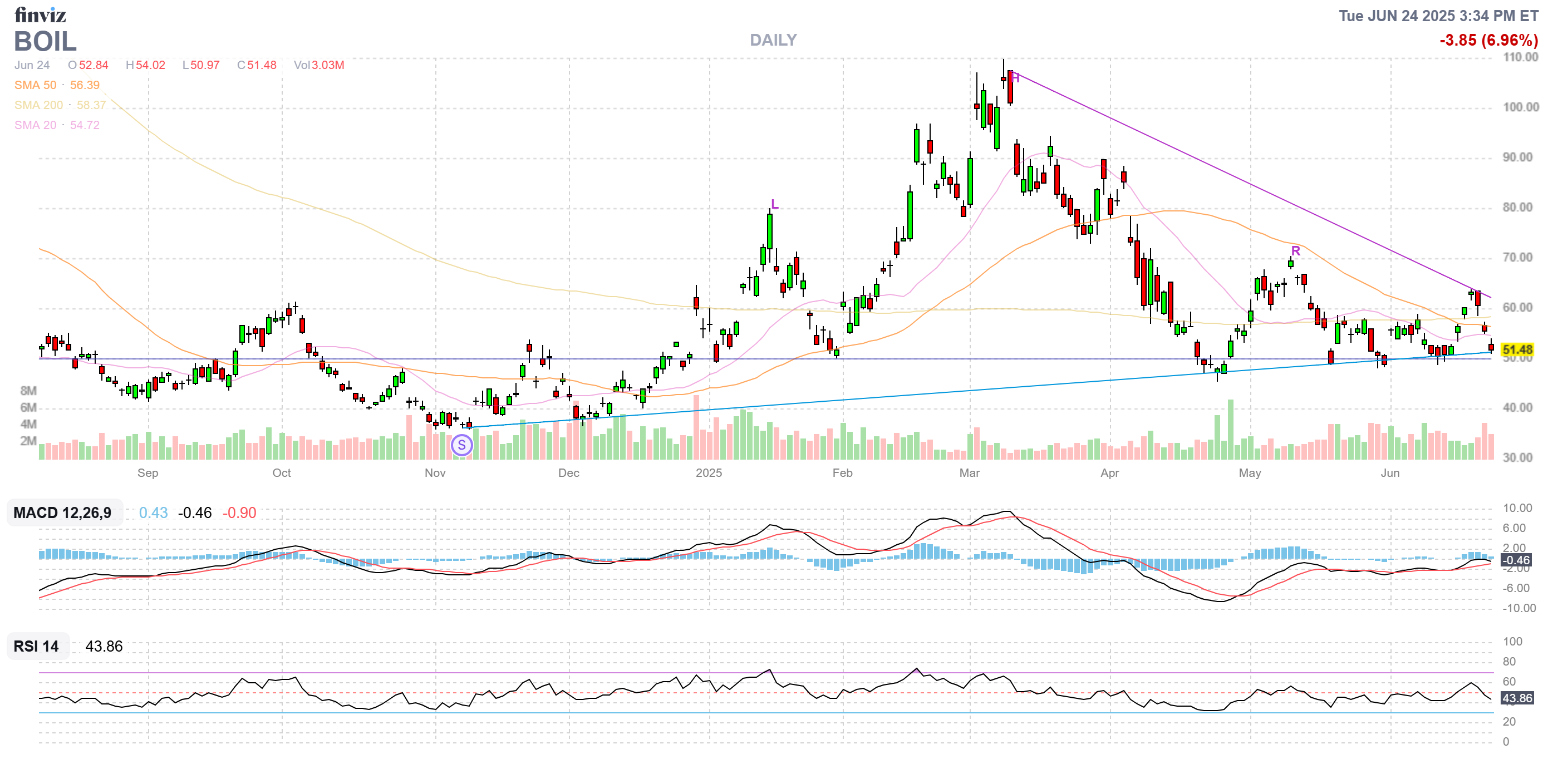Click the -0.46 MACD value tag
The image size is (1553, 759).
pos(1515,560)
